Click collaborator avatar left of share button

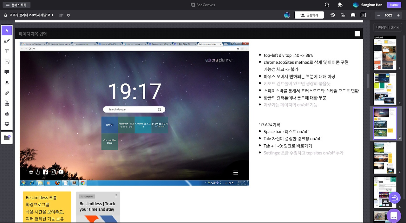click(287, 15)
